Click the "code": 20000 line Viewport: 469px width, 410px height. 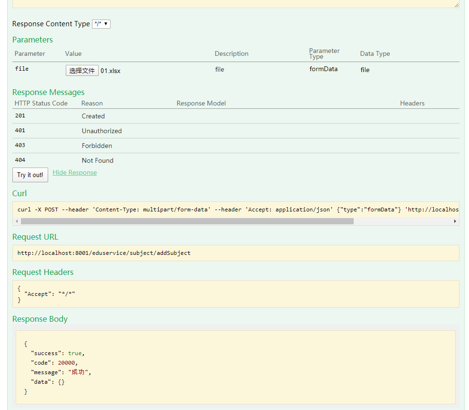click(54, 363)
